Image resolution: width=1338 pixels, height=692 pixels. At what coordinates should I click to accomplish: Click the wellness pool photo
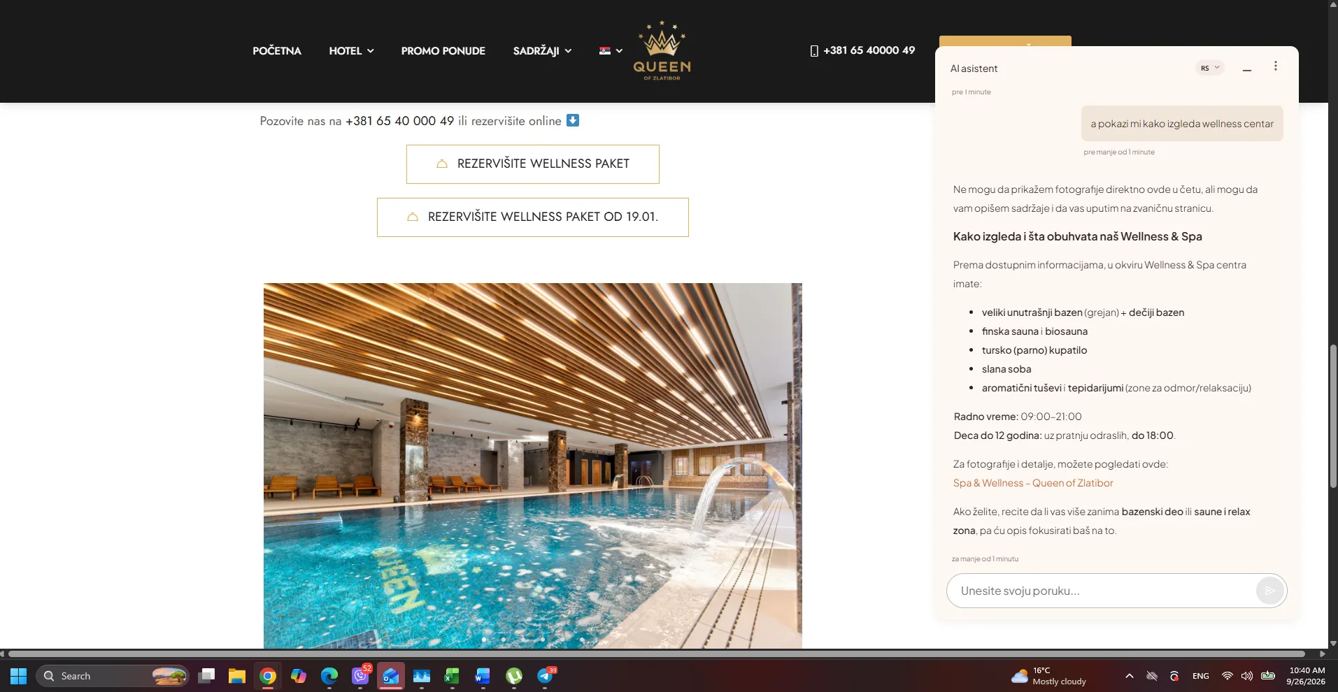point(532,466)
